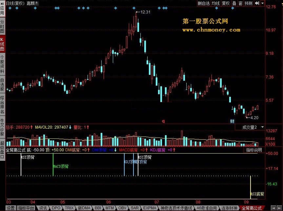This screenshot has height=211, width=283.
Task: Click the 全背离公式 indicator title
Action: pyautogui.click(x=15, y=150)
